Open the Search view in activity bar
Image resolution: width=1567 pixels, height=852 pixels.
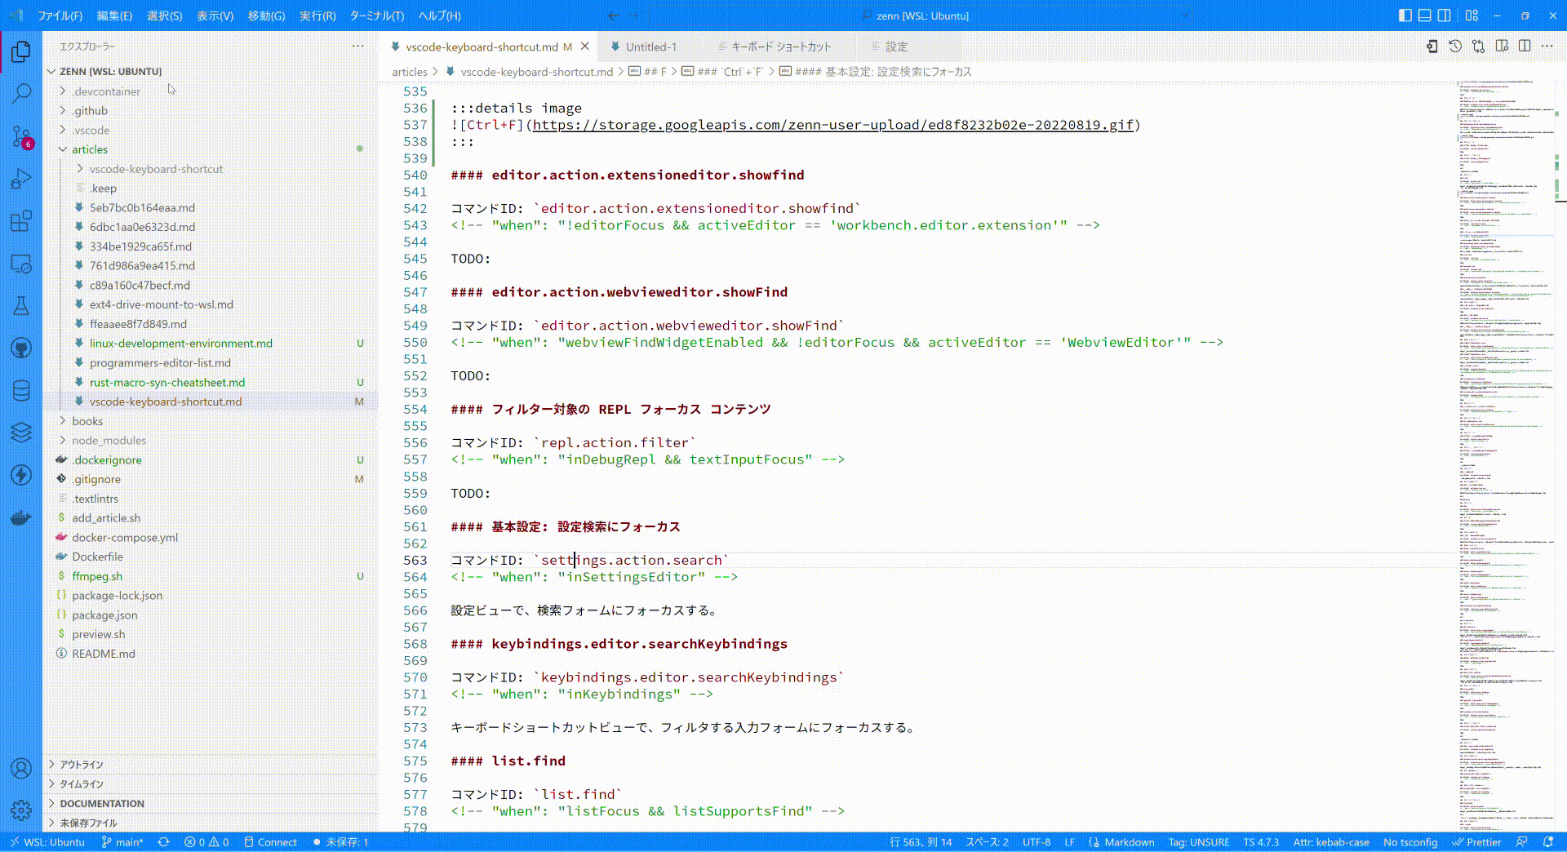(x=21, y=94)
